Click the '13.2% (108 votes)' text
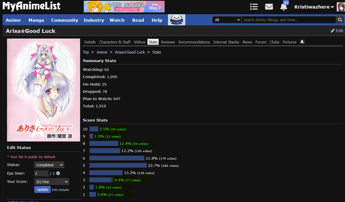 (139, 173)
